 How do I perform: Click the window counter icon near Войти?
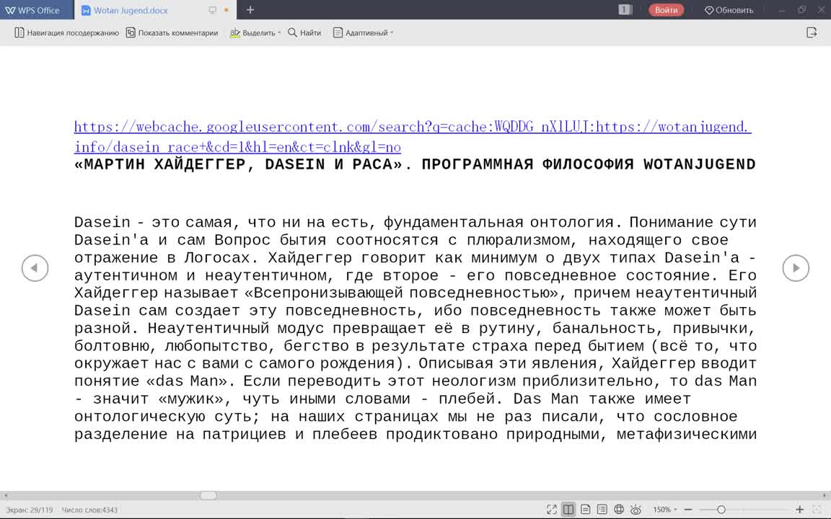[625, 10]
